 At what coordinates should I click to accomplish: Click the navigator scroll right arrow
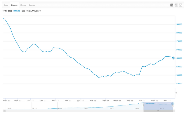174,111
